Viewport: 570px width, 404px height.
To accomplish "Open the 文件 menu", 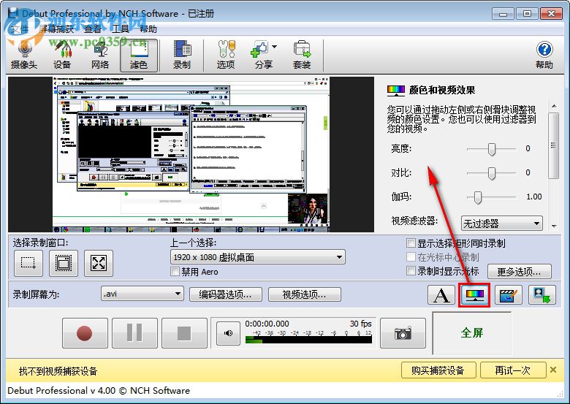I will (19, 29).
